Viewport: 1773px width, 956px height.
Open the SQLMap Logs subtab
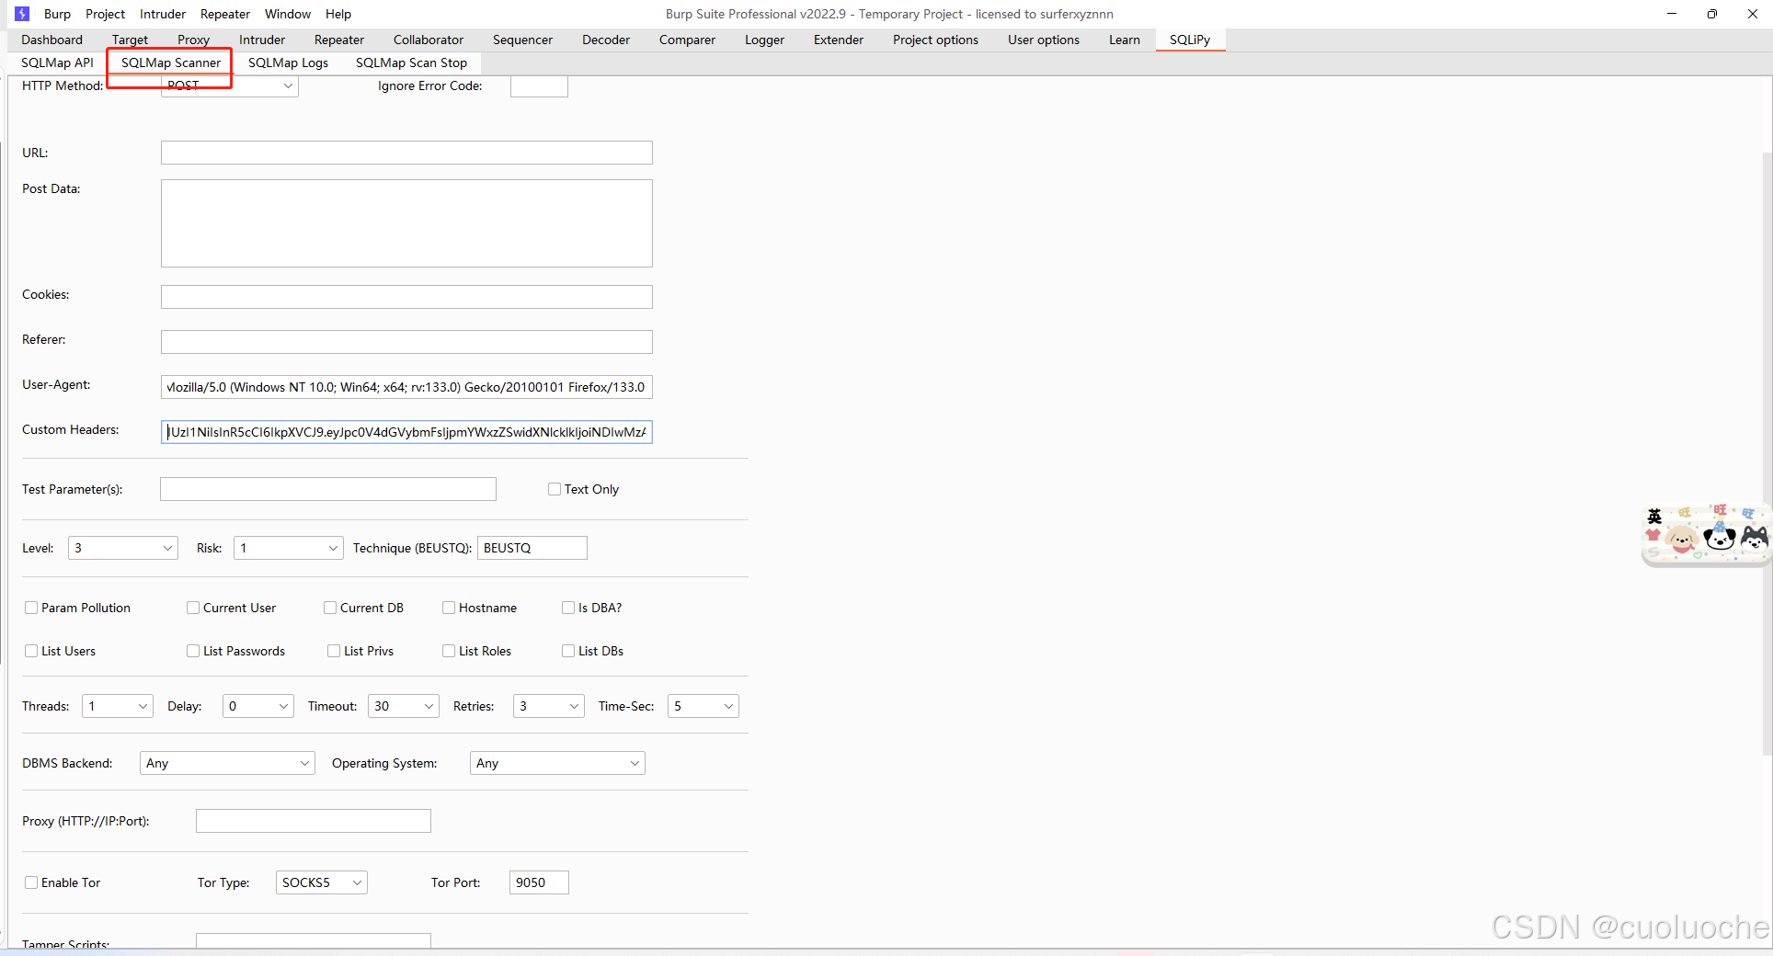[289, 63]
